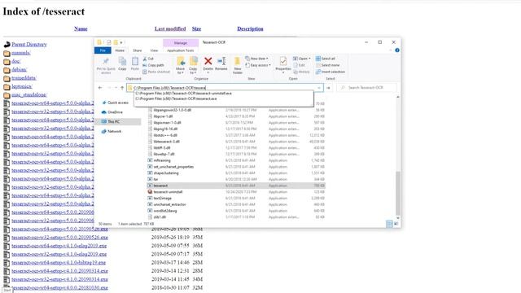Open the doc/ folder link
521x293 pixels.
tap(16, 61)
